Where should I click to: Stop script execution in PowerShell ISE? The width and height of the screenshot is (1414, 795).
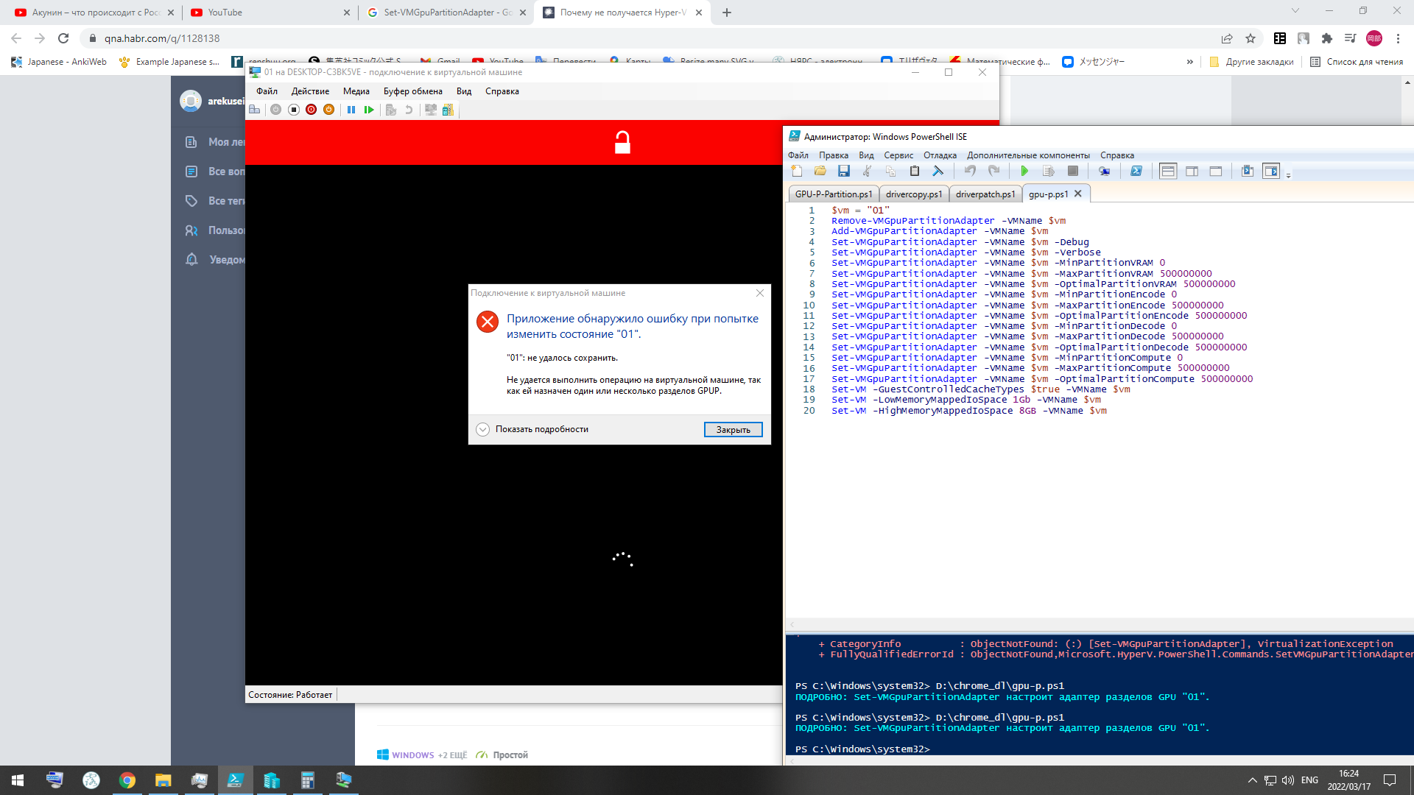(1073, 171)
